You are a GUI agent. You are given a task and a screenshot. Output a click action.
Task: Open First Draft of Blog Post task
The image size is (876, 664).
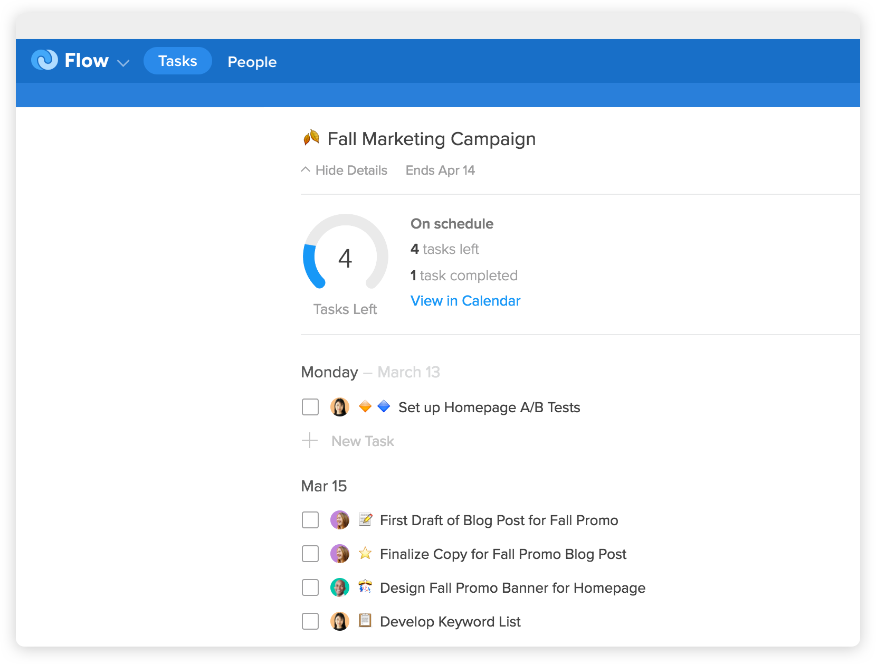pos(499,520)
